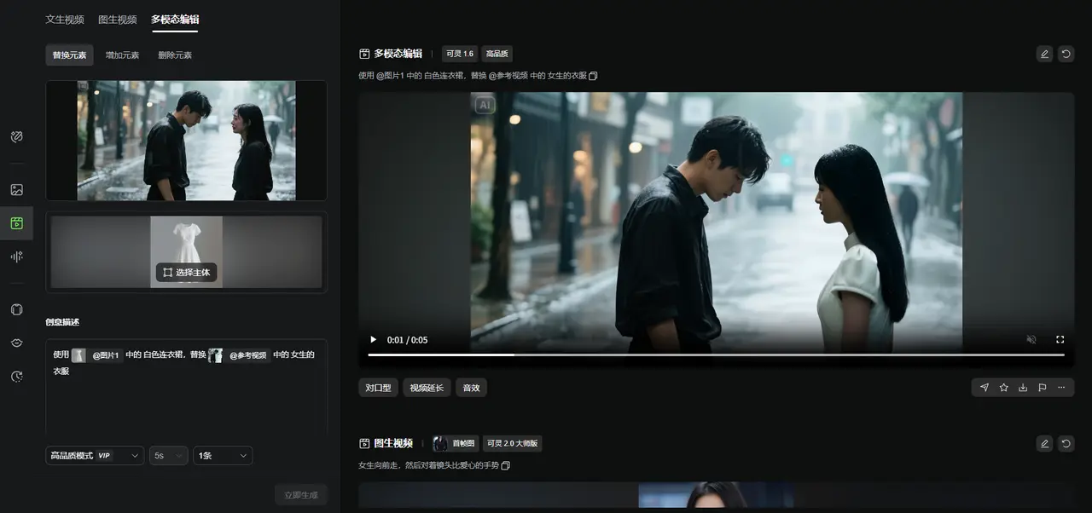The height and width of the screenshot is (513, 1092).
Task: Unmute the video player audio
Action: coord(1031,339)
